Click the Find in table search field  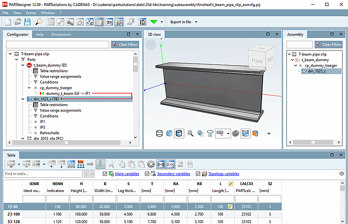(x=42, y=174)
